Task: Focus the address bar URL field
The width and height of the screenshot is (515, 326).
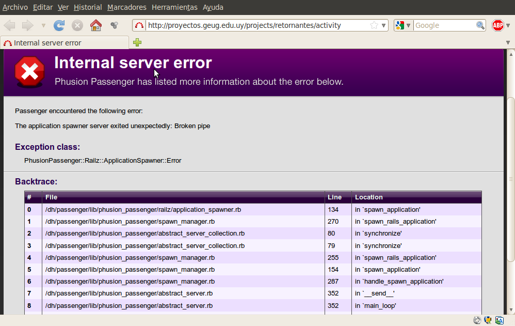Action: pyautogui.click(x=257, y=25)
